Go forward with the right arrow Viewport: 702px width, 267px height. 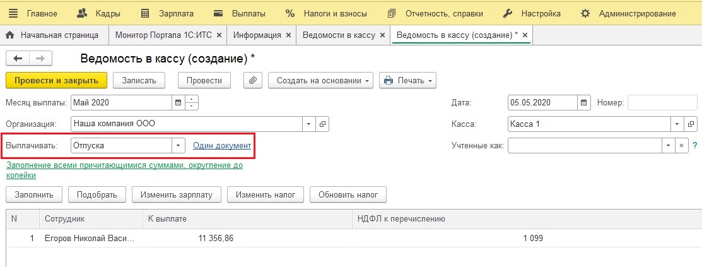[x=40, y=58]
